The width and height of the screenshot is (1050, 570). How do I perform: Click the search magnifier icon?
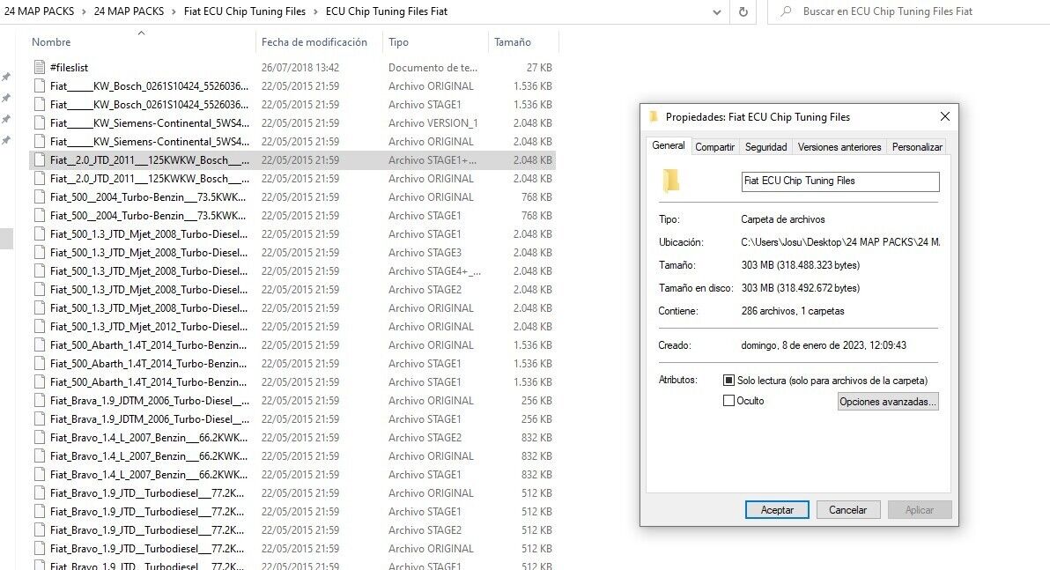point(786,11)
